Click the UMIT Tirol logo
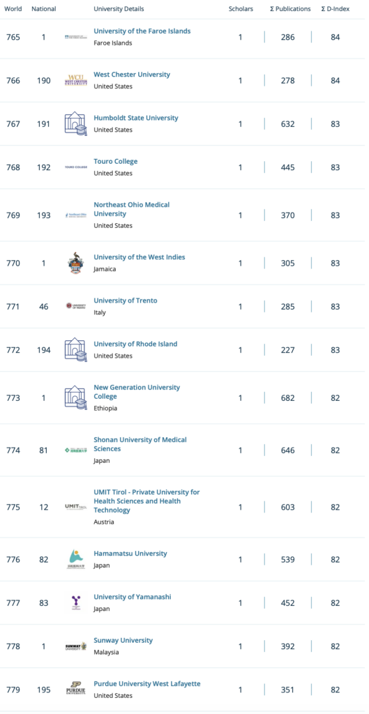Viewport: 369px width, 714px height. point(75,507)
